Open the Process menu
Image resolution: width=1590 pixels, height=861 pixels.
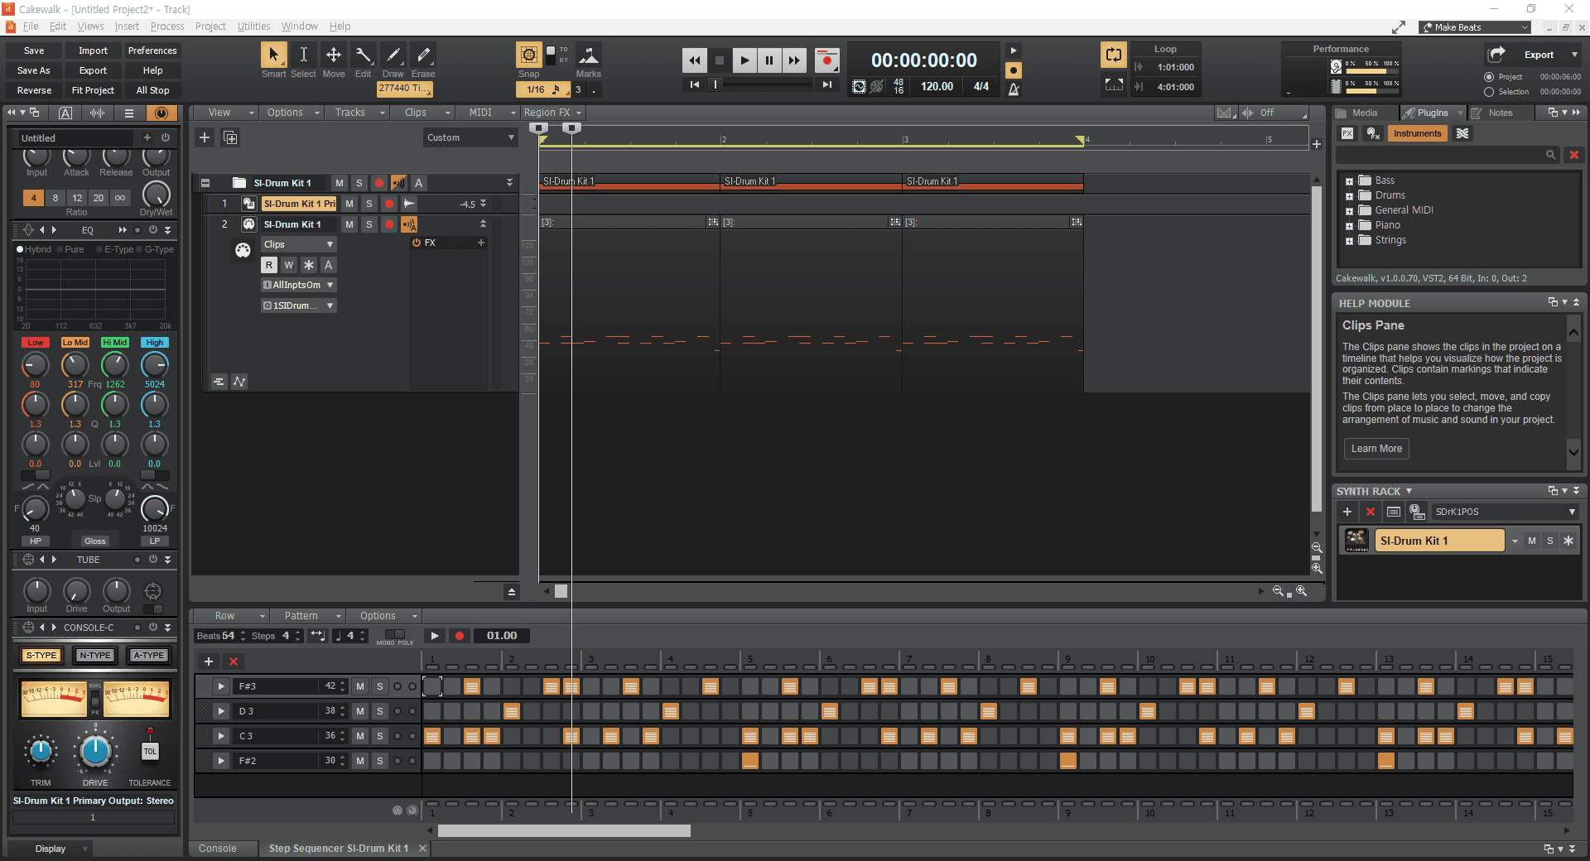click(167, 26)
